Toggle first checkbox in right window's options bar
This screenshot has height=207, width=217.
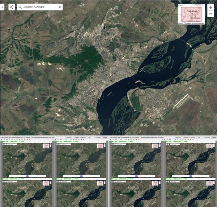pos(175,137)
